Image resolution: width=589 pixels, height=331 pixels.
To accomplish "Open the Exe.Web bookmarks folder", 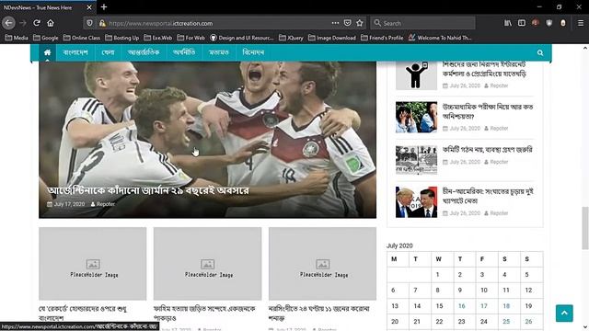I will (158, 38).
